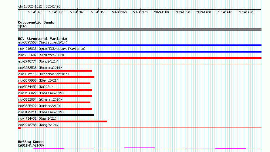Open gene label DAB1|NM_021080
Viewport: 270px width, 152px height.
tap(31, 145)
